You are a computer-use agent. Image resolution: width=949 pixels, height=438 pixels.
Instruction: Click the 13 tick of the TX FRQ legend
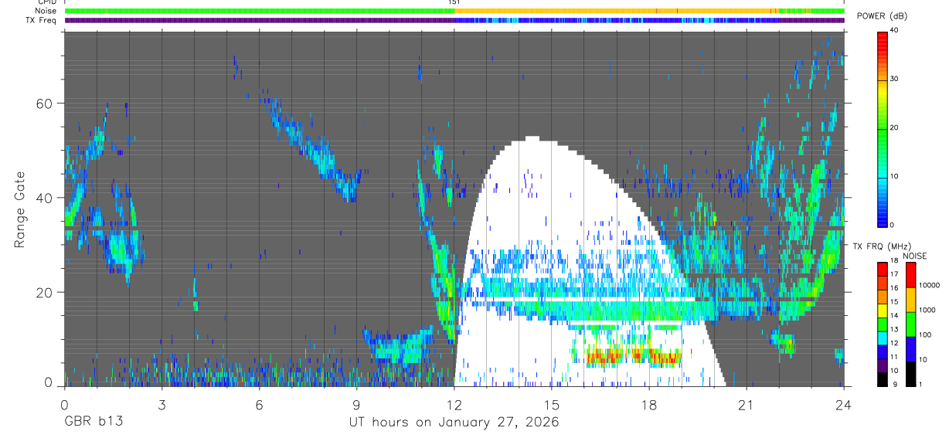894,329
